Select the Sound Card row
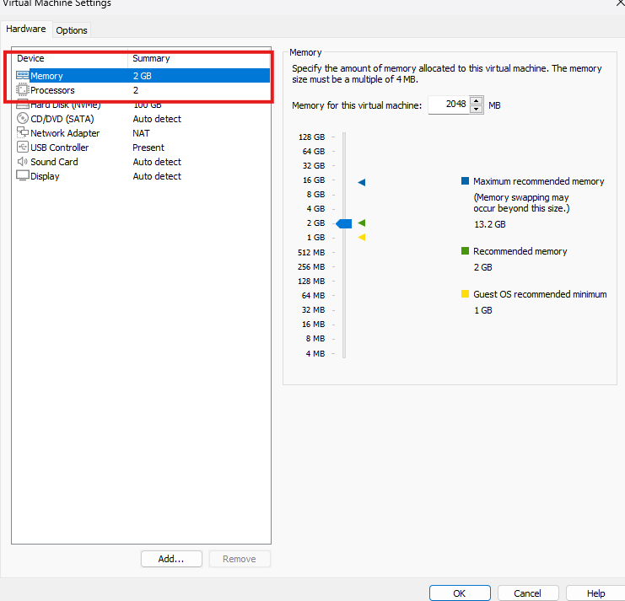625x601 pixels. click(x=143, y=162)
